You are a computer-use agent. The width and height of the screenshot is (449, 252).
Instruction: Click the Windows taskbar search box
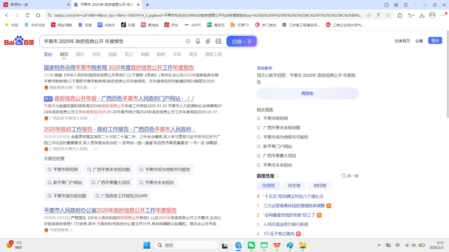point(186,245)
